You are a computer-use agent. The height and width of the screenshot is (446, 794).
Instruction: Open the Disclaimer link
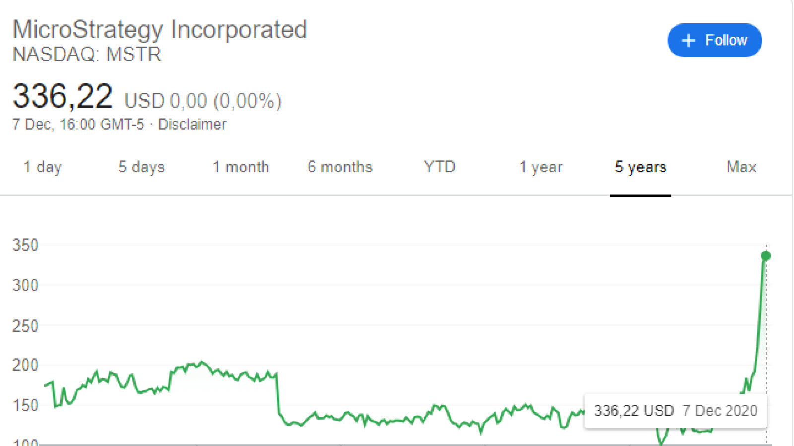tap(192, 124)
